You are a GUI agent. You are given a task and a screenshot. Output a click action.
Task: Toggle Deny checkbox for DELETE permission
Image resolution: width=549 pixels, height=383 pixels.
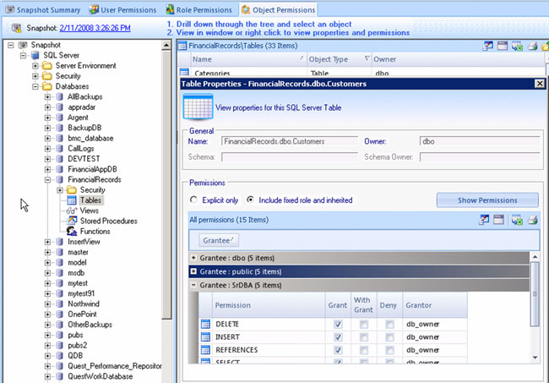pyautogui.click(x=389, y=324)
